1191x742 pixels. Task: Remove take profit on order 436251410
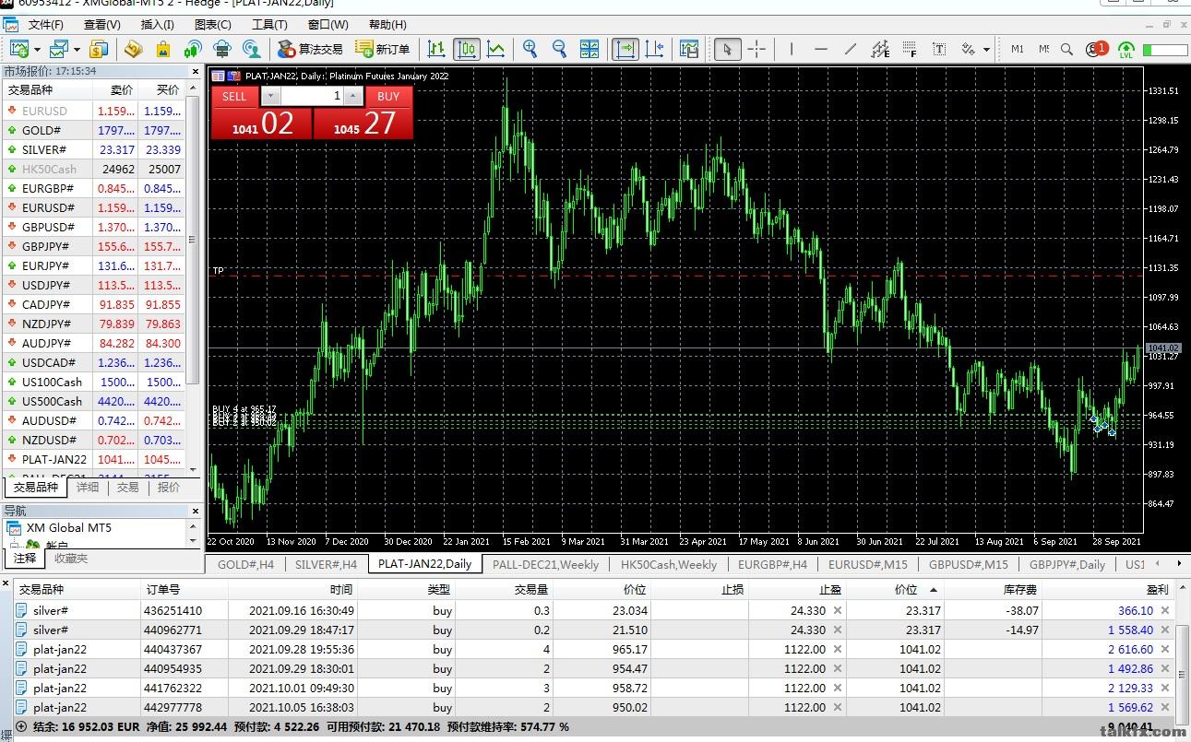click(838, 610)
